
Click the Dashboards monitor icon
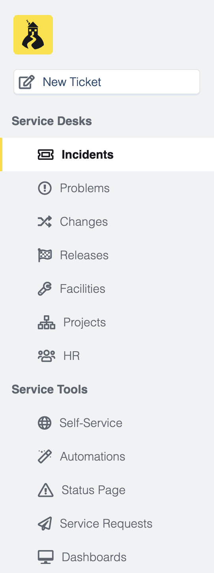[45, 557]
